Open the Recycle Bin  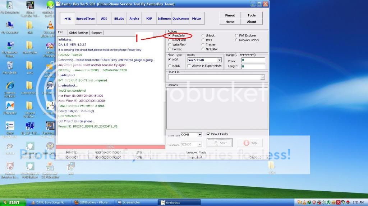[x=10, y=68]
